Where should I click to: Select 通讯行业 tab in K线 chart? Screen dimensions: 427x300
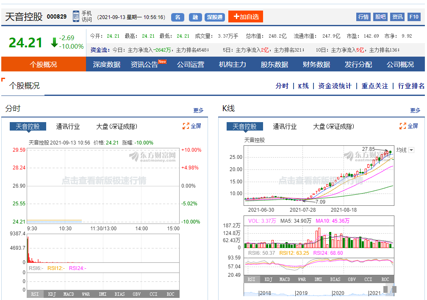pyautogui.click(x=285, y=126)
